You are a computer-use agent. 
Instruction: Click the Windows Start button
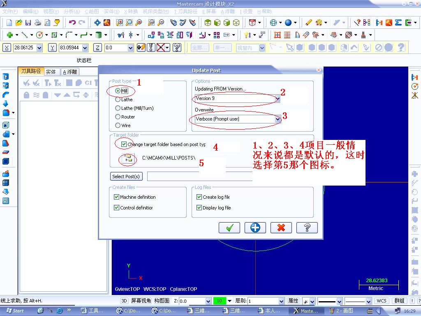[x=15, y=311]
